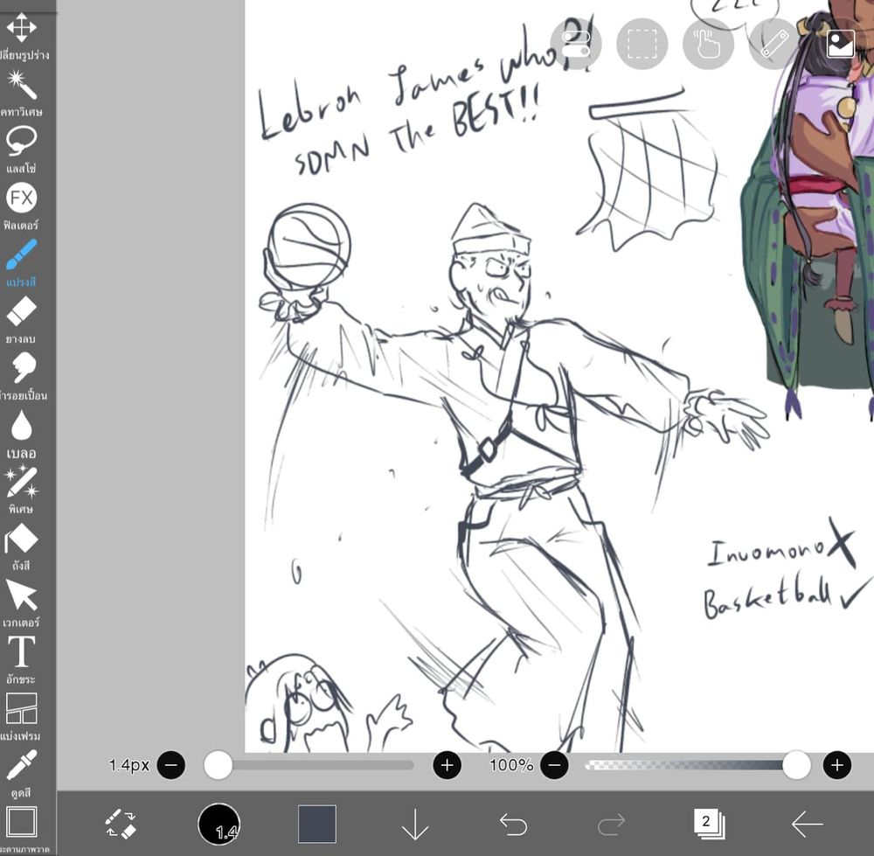Open the dashed selection area button
Image resolution: width=874 pixels, height=856 pixels.
click(642, 44)
